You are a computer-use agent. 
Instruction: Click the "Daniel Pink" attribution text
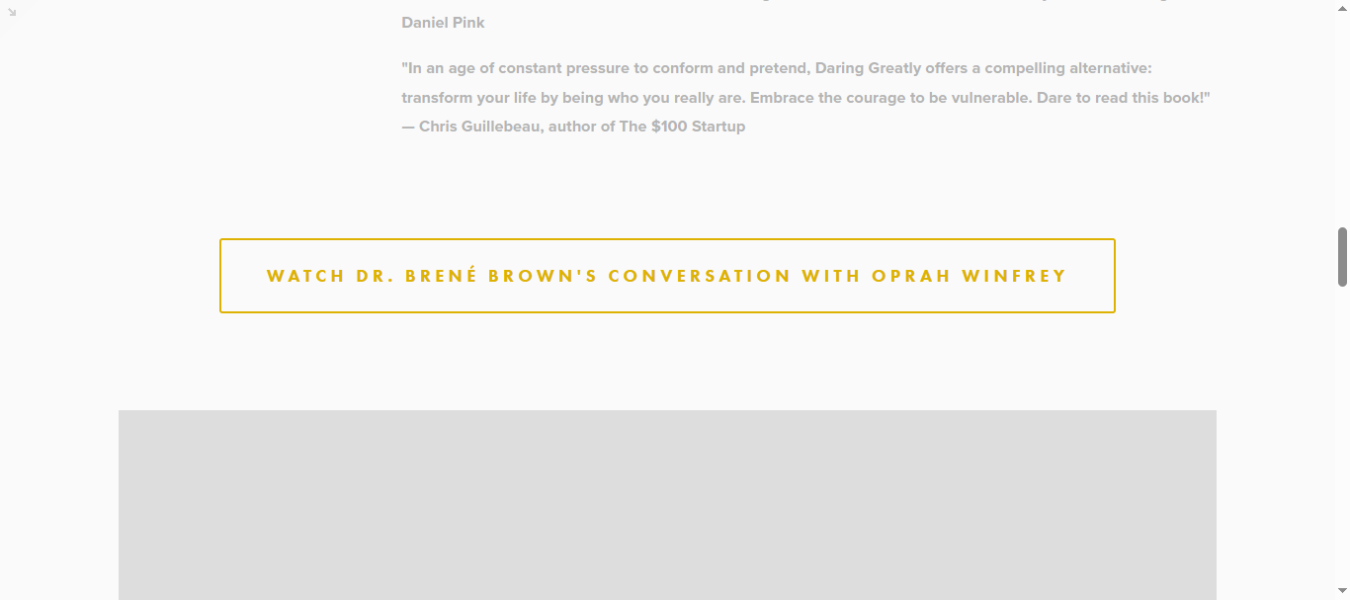coord(443,23)
